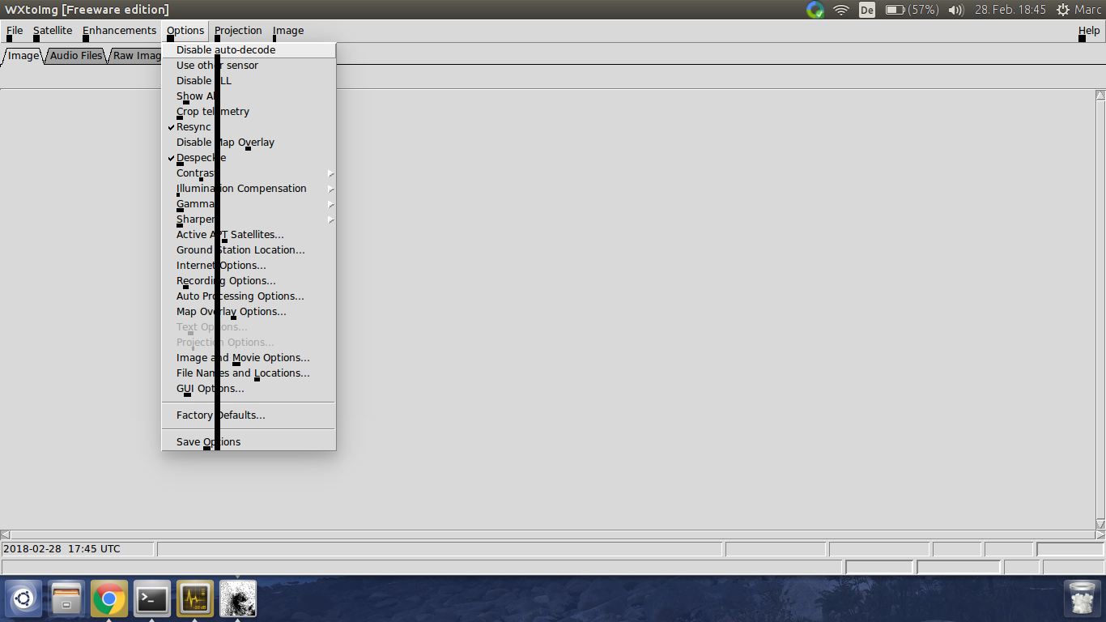
Task: Toggle Disable Map Overlay option
Action: click(249, 143)
